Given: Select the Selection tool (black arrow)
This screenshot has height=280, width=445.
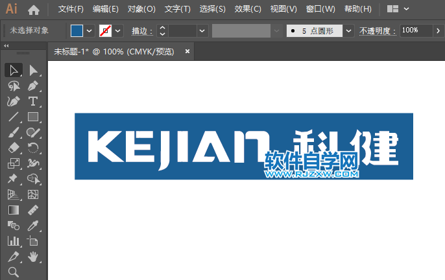Looking at the screenshot, I should (13, 70).
